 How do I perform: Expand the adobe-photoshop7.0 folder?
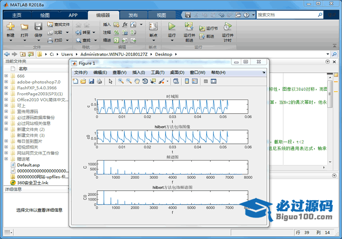[6, 82]
